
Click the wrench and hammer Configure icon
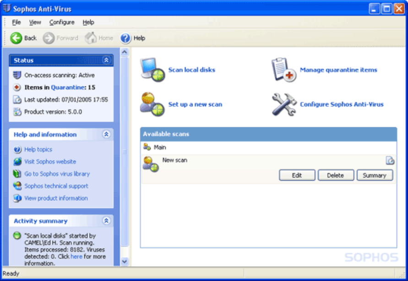(x=284, y=104)
